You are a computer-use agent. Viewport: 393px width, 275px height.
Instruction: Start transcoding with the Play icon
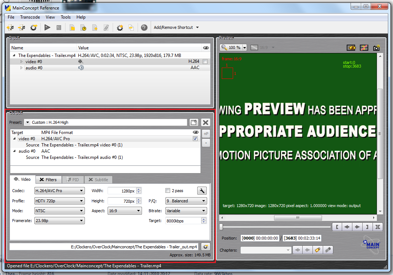click(47, 27)
